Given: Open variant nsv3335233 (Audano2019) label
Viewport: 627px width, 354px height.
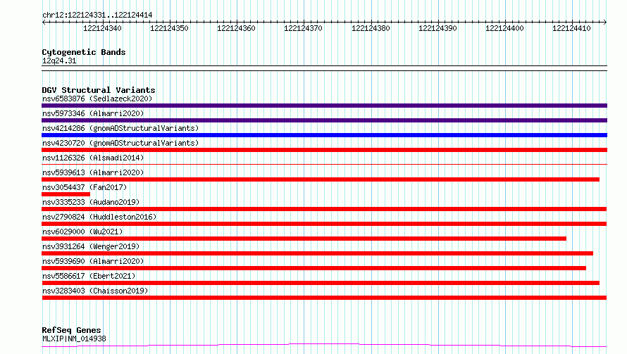Looking at the screenshot, I should (91, 202).
